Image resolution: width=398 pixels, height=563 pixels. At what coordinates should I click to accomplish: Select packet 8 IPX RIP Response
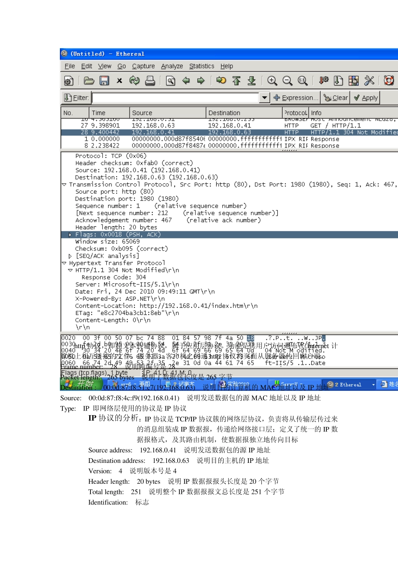pos(230,146)
